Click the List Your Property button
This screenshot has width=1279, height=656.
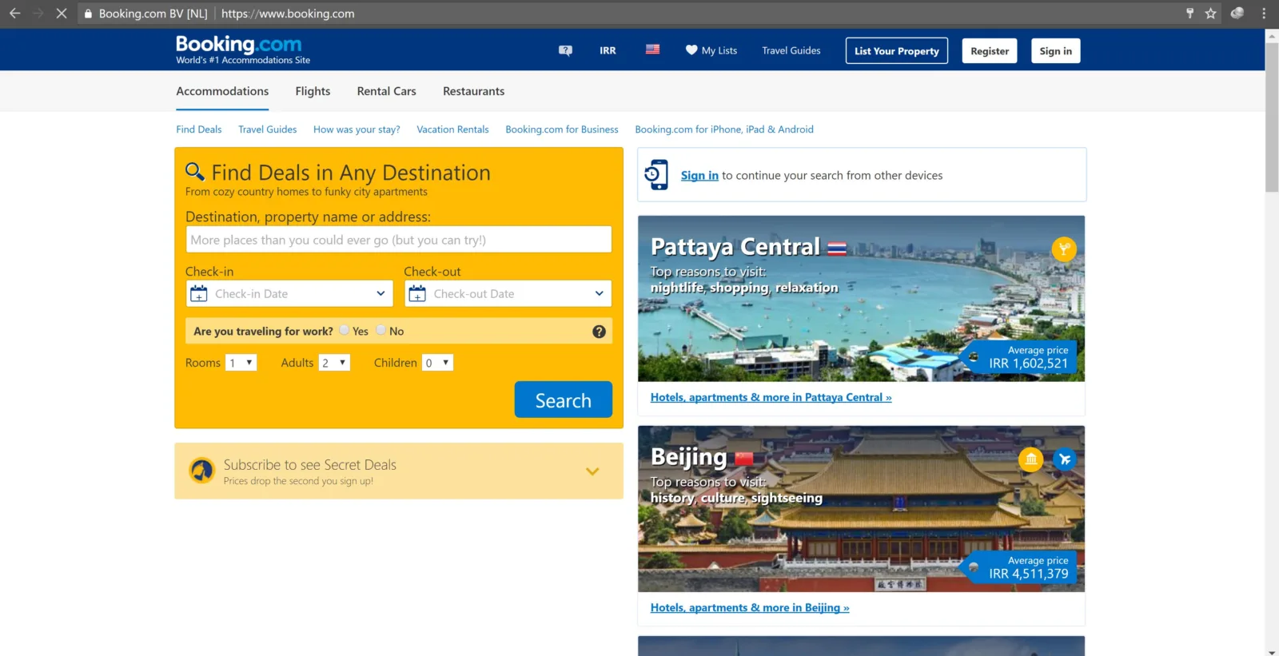pyautogui.click(x=897, y=51)
